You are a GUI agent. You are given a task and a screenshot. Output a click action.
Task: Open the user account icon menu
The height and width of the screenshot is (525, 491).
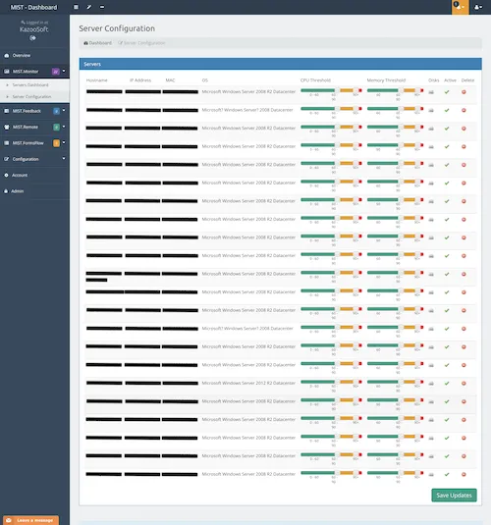pyautogui.click(x=478, y=7)
